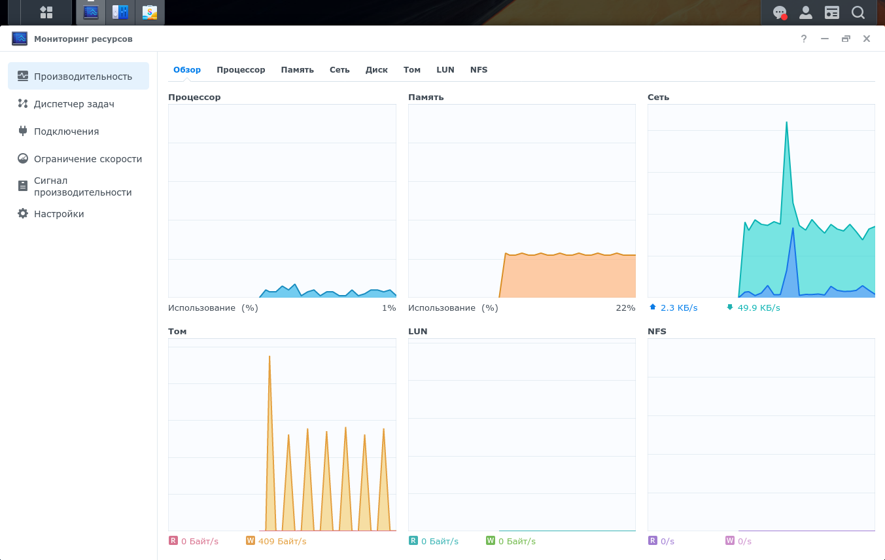Open the help question mark icon
The image size is (885, 560).
pyautogui.click(x=804, y=39)
